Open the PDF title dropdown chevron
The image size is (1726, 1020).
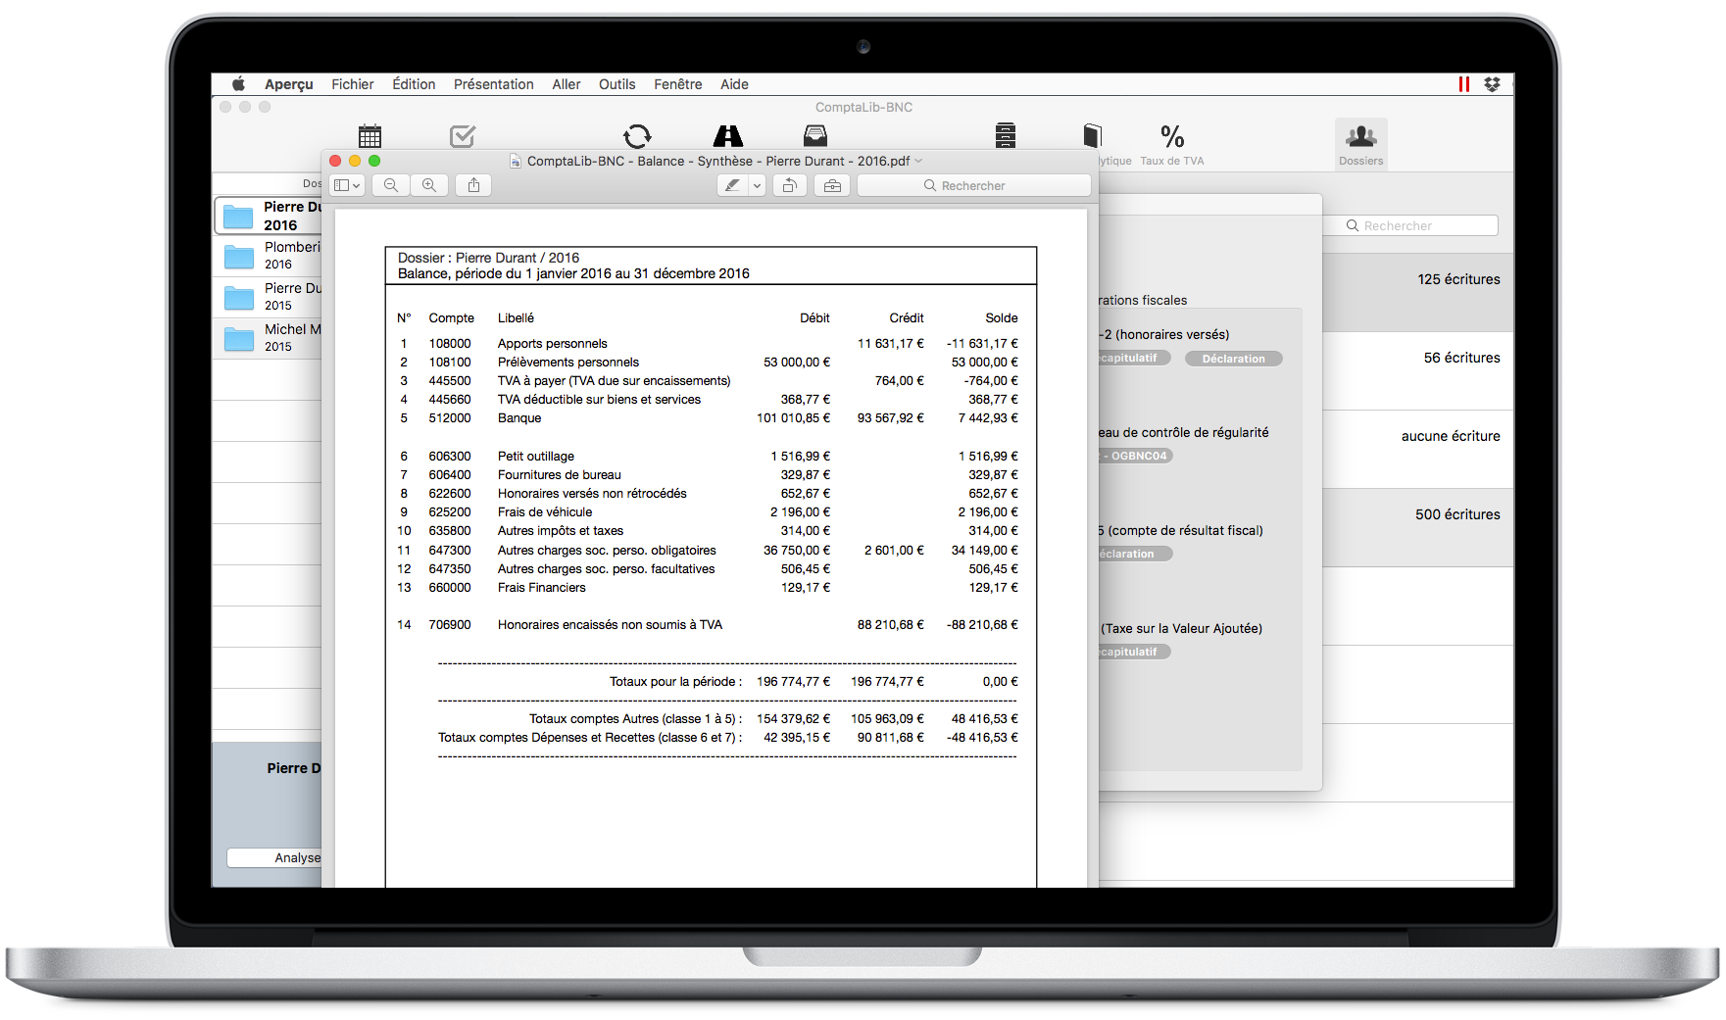tap(918, 161)
